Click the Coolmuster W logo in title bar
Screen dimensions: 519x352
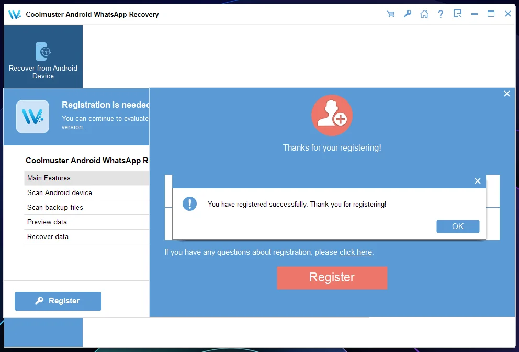point(15,14)
